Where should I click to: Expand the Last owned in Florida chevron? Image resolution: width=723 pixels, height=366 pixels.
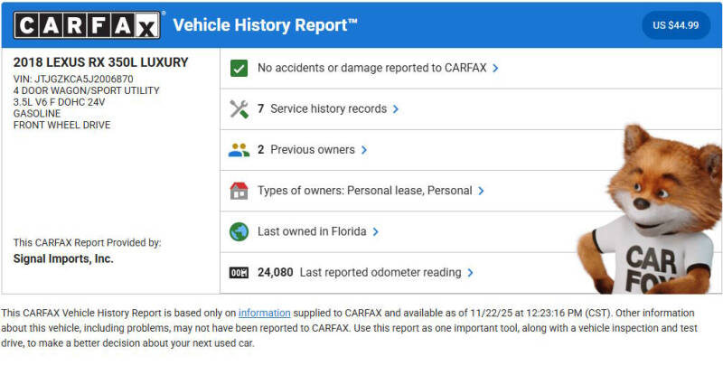(x=375, y=231)
